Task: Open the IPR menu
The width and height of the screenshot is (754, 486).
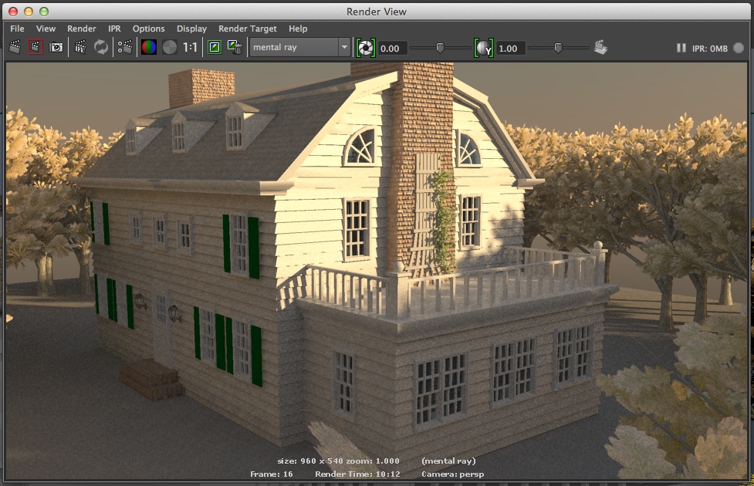Action: [x=114, y=29]
